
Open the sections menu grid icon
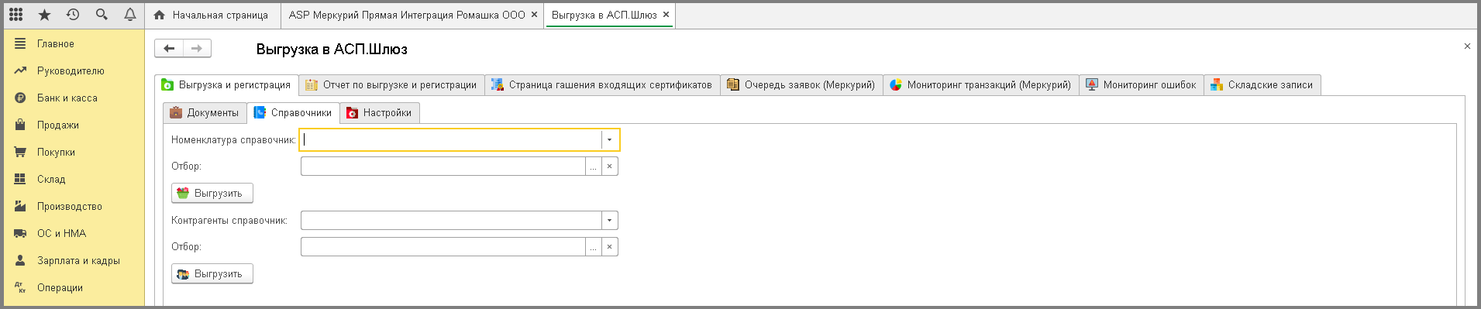tap(16, 15)
